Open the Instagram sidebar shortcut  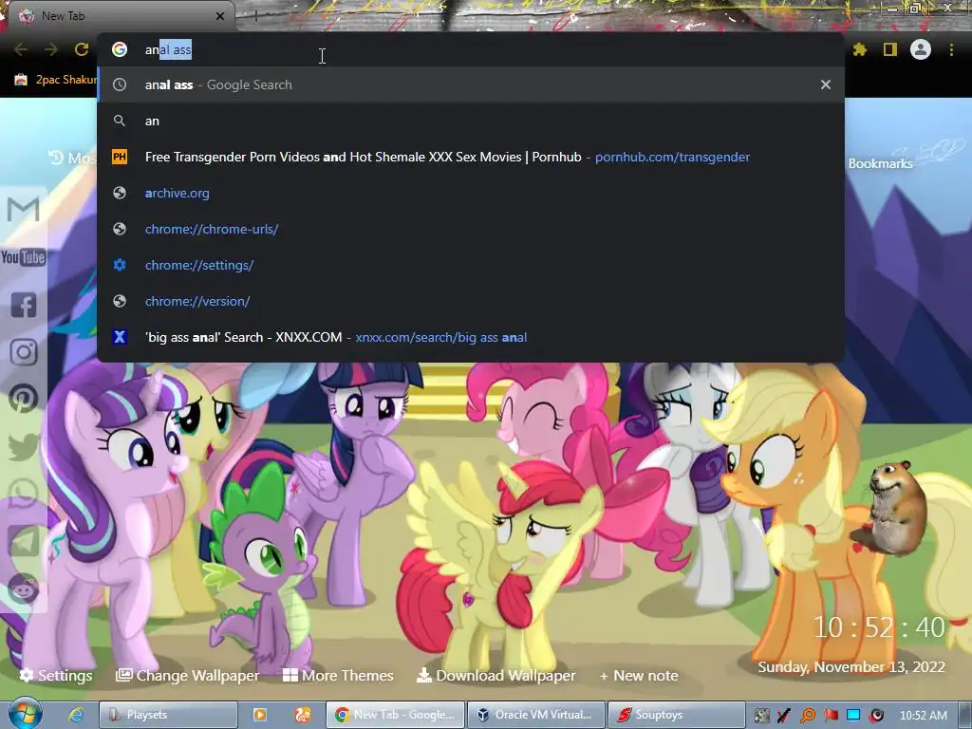pyautogui.click(x=24, y=352)
